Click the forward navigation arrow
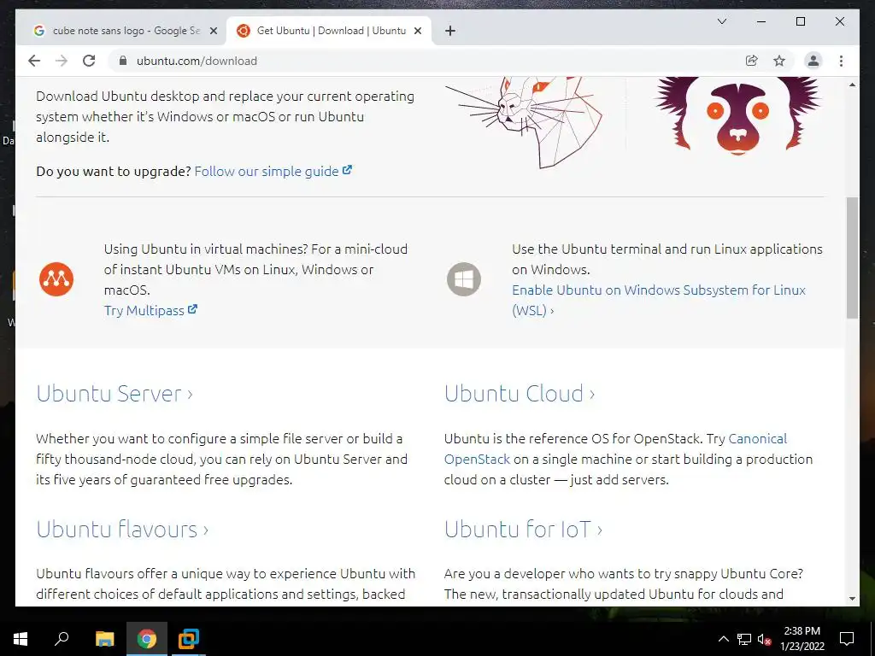Image resolution: width=875 pixels, height=656 pixels. (62, 61)
